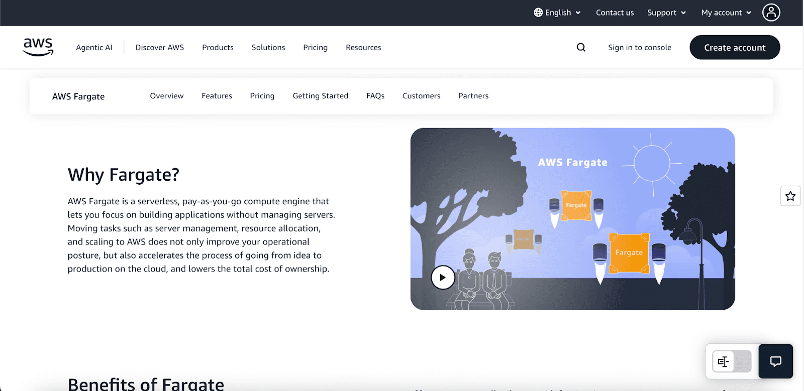Click the AWS Fargate video thumbnail

click(573, 219)
